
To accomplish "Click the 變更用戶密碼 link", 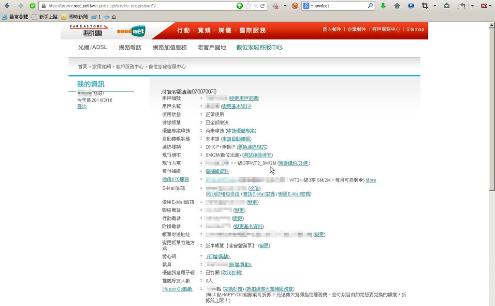I will click(244, 98).
